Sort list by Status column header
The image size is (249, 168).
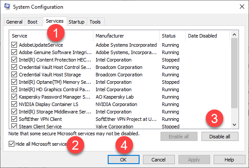(172, 36)
